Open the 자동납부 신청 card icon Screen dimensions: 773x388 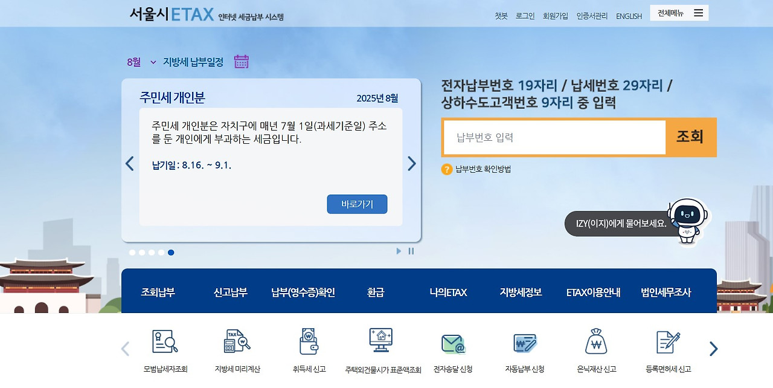pos(525,343)
